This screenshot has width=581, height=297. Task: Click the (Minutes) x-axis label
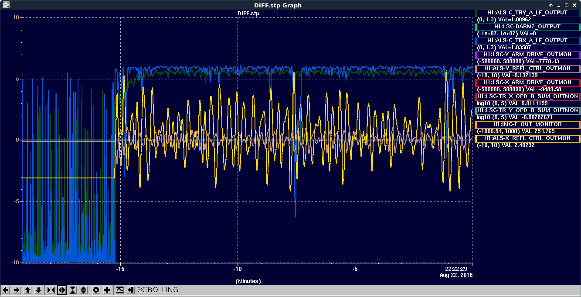point(248,281)
